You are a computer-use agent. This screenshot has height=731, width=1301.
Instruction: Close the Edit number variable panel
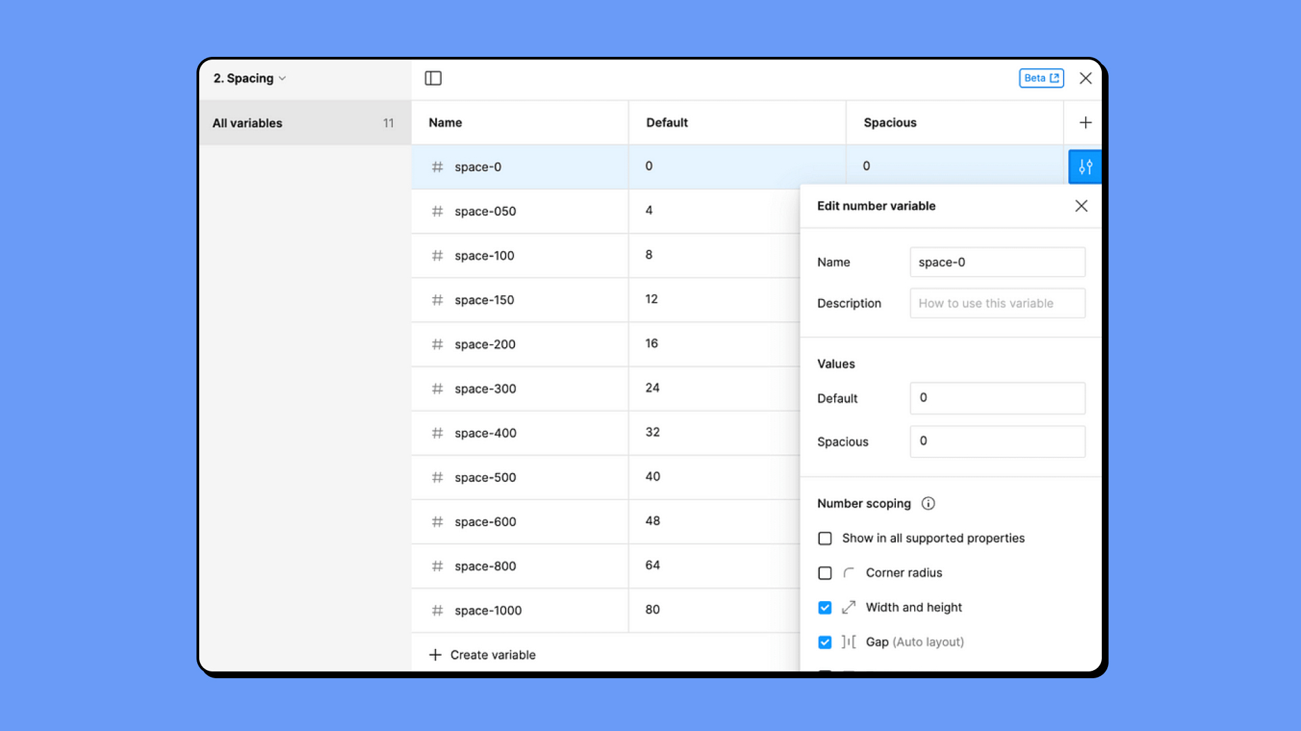[1081, 206]
